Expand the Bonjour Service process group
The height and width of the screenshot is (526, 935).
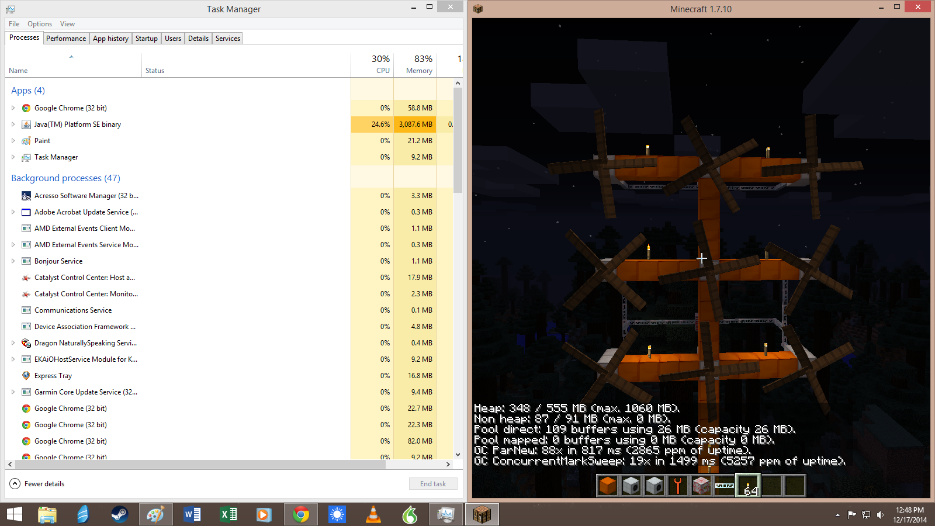tap(13, 261)
